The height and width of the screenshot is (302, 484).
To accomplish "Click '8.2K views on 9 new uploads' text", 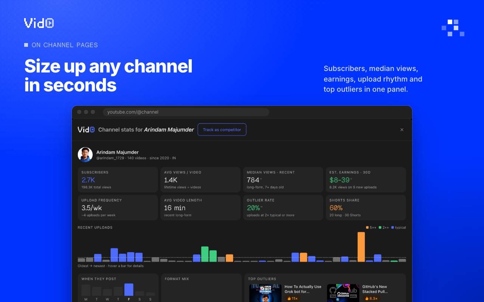I will point(353,187).
